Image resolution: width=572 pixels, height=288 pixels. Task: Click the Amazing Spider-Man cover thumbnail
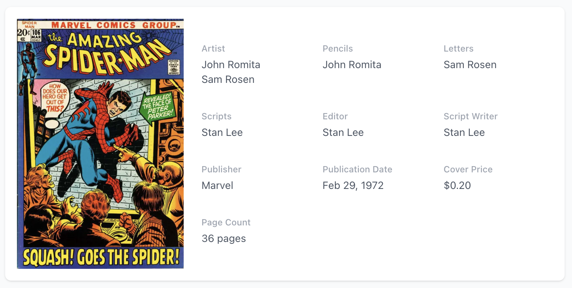pos(100,144)
